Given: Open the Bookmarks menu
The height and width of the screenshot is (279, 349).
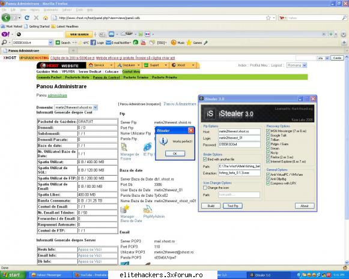Looking at the screenshot, I should coord(50,10).
